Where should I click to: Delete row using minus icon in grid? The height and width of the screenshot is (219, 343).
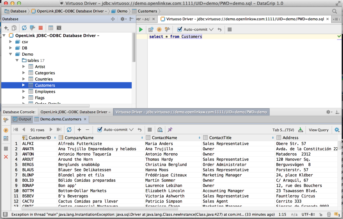(x=87, y=130)
